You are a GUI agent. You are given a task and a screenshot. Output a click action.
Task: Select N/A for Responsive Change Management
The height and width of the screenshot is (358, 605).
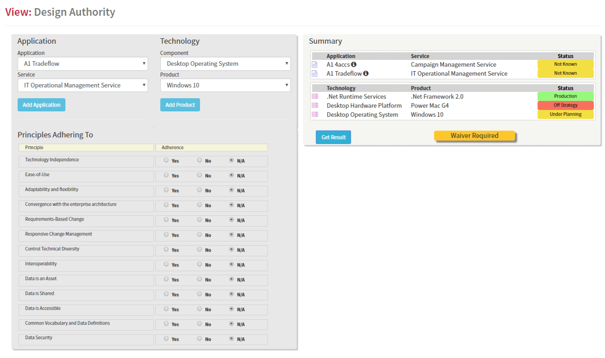point(232,234)
